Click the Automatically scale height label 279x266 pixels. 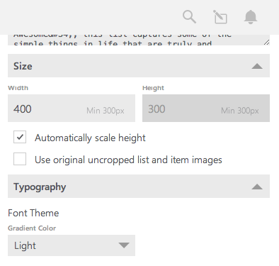tap(90, 138)
